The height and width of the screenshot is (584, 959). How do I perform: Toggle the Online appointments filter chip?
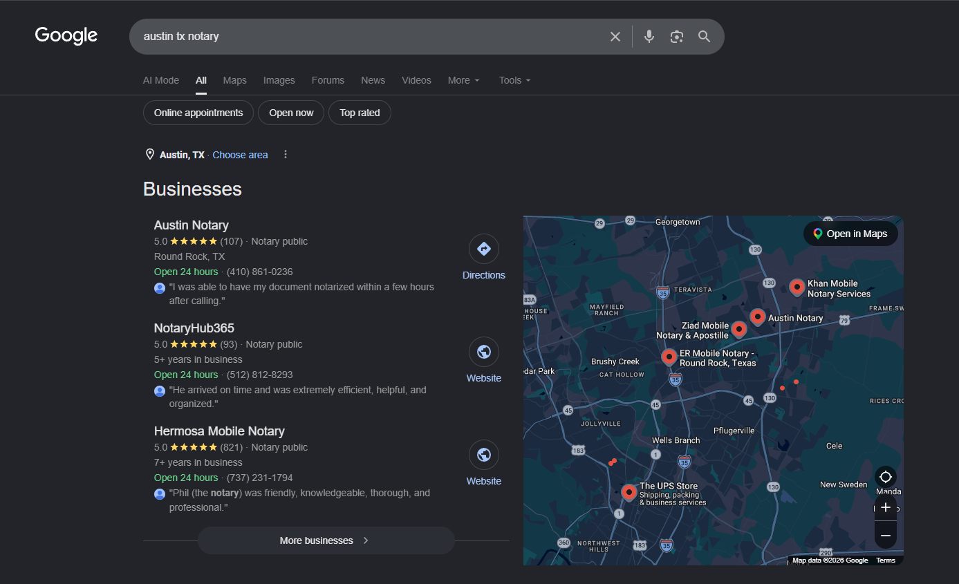tap(198, 113)
